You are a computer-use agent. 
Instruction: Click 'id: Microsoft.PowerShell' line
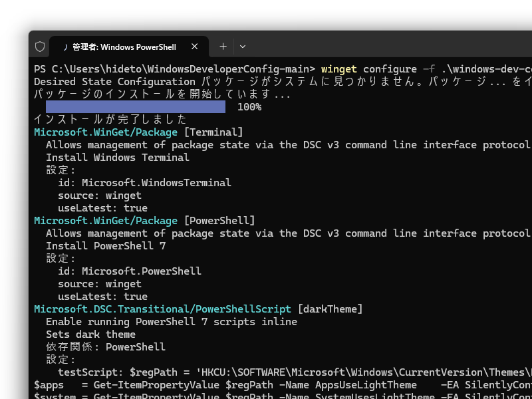130,271
